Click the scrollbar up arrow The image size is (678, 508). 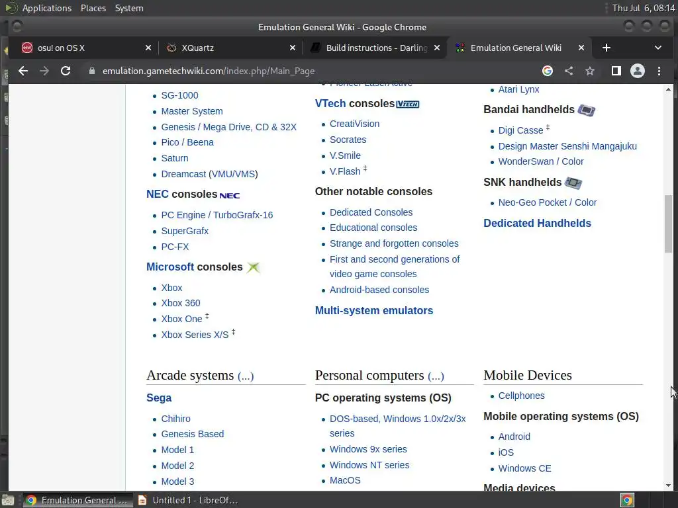pyautogui.click(x=669, y=89)
